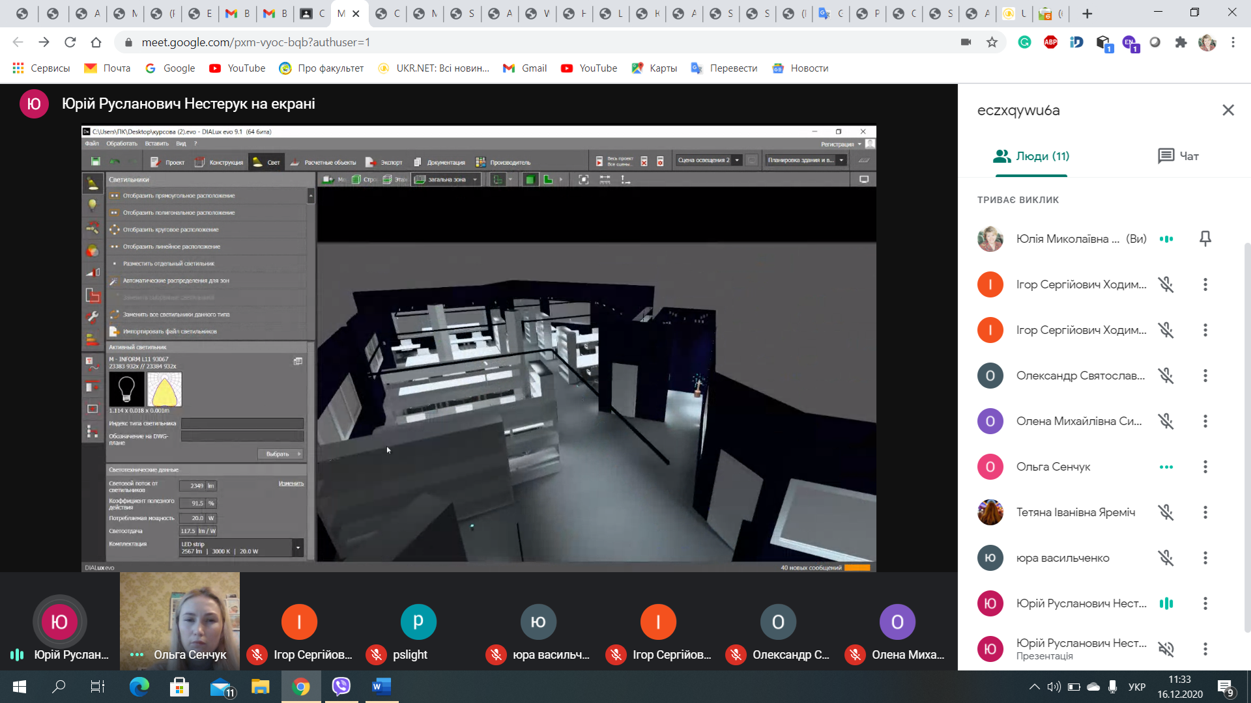Open options for Тетяна Іванівна Яреміч
The width and height of the screenshot is (1251, 703).
click(x=1205, y=512)
